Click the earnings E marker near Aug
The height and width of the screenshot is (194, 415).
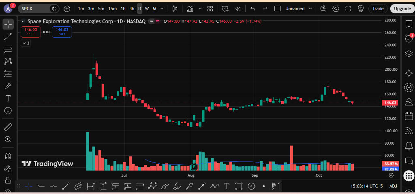point(194,167)
